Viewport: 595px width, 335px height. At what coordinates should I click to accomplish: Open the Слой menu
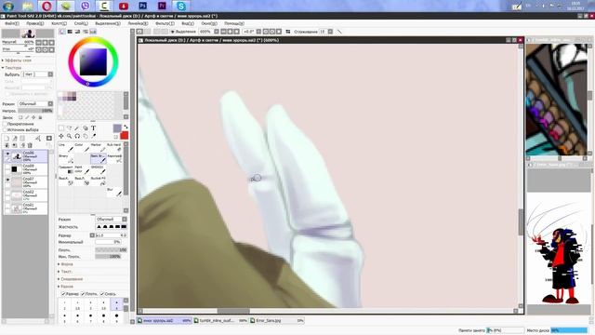point(81,23)
